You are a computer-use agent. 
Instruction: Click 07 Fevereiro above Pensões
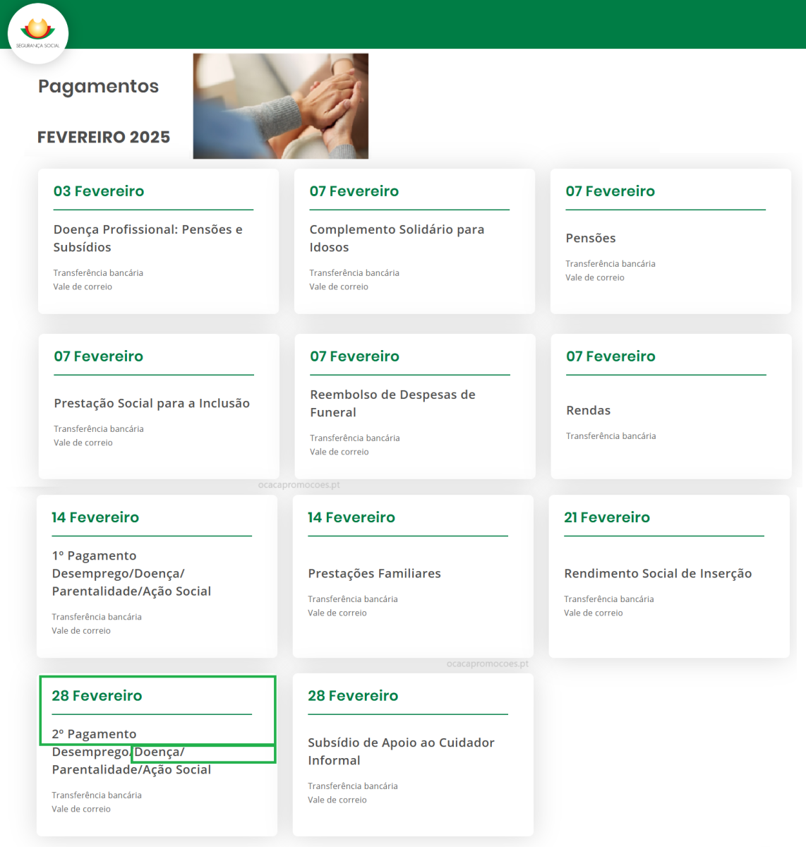click(610, 191)
